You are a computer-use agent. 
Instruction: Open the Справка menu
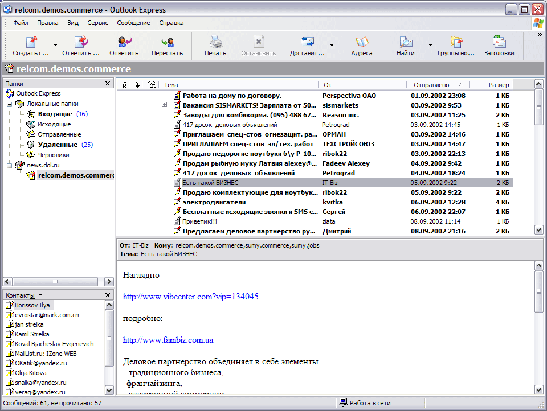pyautogui.click(x=172, y=23)
